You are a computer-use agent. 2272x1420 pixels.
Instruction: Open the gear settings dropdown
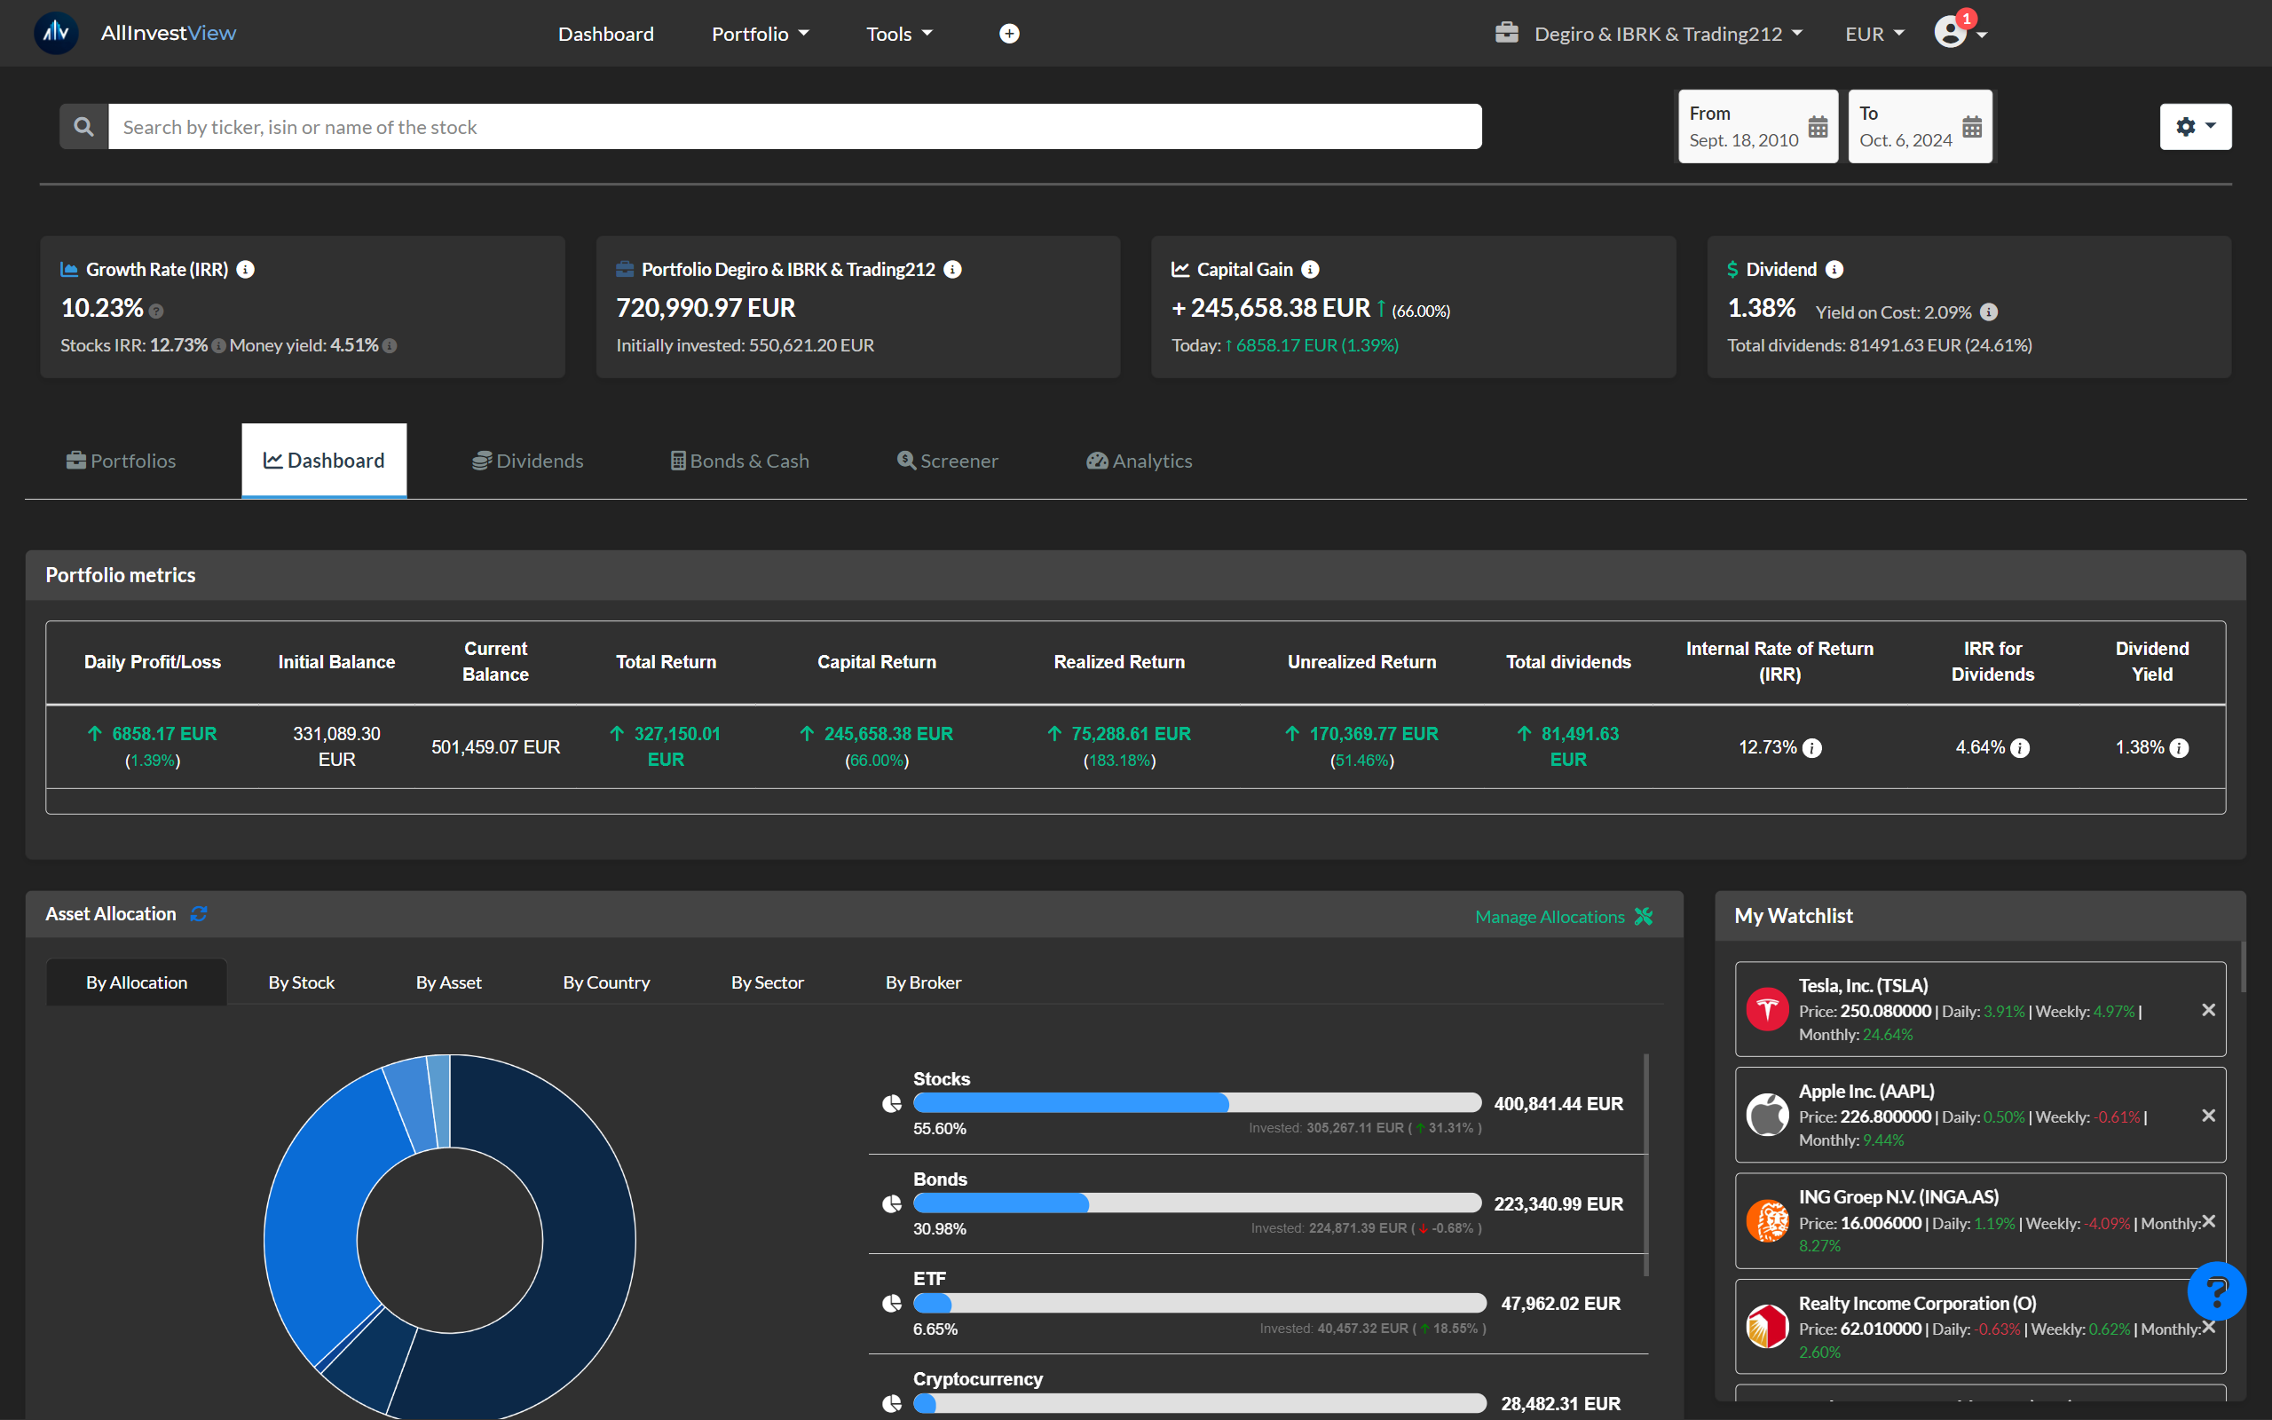pos(2195,127)
